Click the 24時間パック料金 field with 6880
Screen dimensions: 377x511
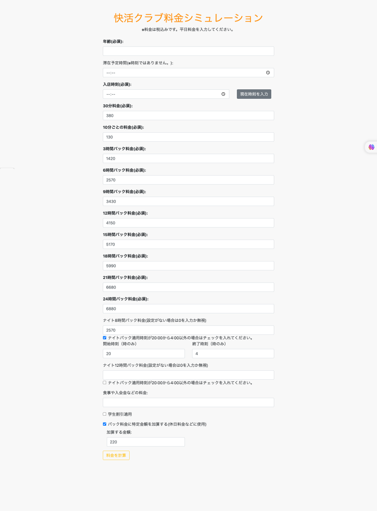coord(188,308)
